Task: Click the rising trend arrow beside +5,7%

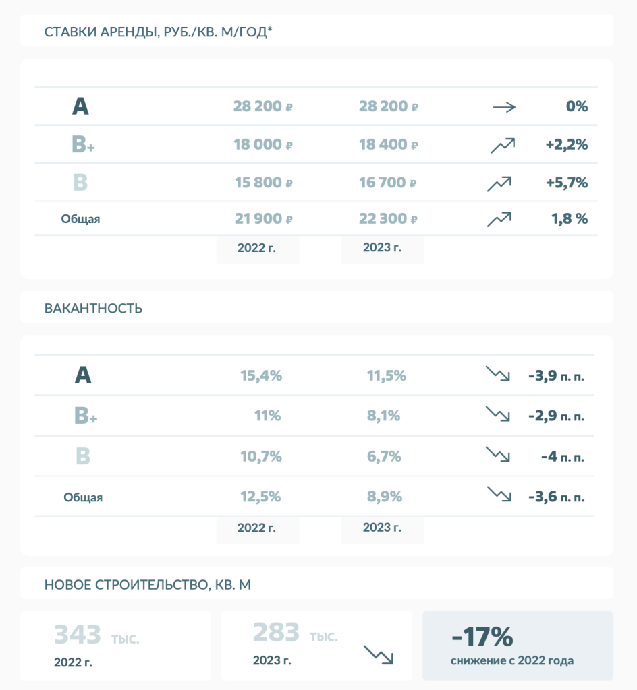Action: click(x=499, y=183)
